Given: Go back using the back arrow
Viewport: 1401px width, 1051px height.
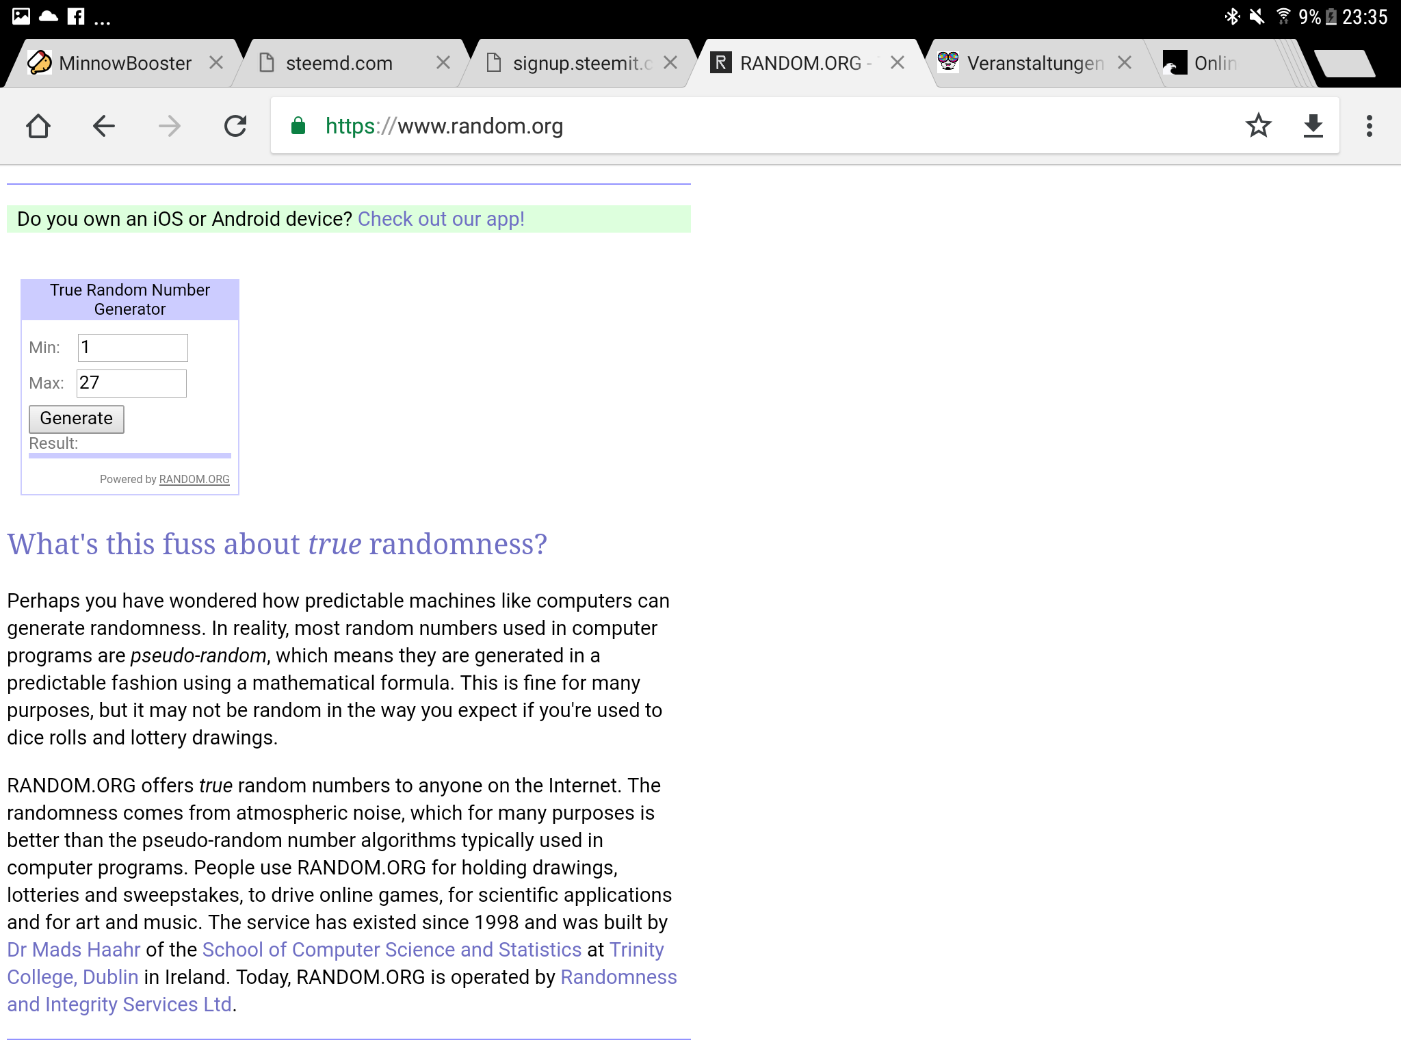Looking at the screenshot, I should point(103,126).
